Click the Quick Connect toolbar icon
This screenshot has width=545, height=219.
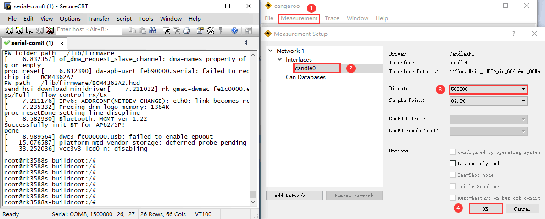point(20,30)
